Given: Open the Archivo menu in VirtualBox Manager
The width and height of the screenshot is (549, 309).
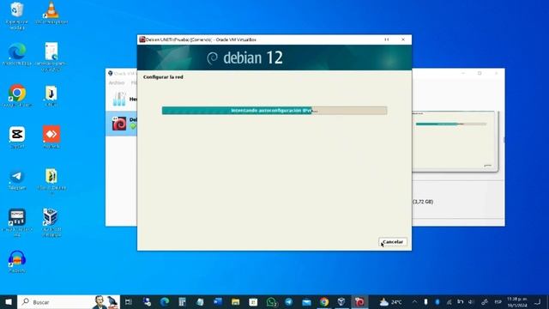Looking at the screenshot, I should (x=117, y=83).
